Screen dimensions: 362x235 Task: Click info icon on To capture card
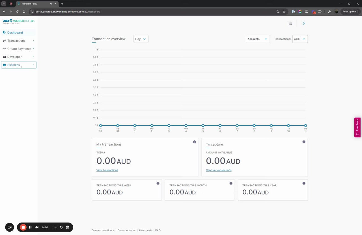pyautogui.click(x=304, y=142)
